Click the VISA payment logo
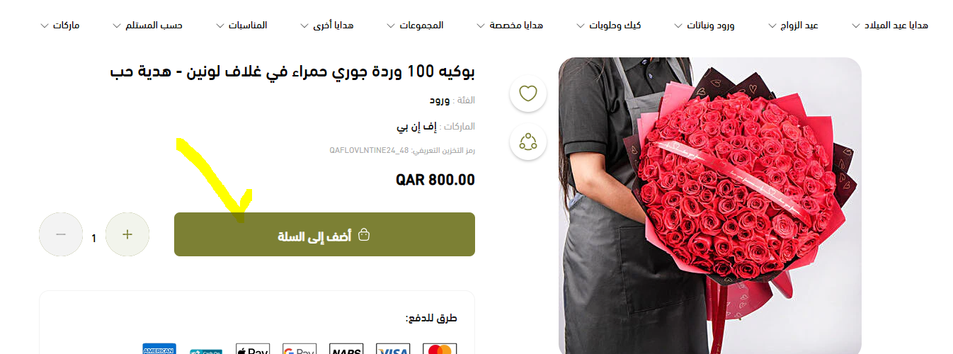Image resolution: width=953 pixels, height=354 pixels. 393,350
